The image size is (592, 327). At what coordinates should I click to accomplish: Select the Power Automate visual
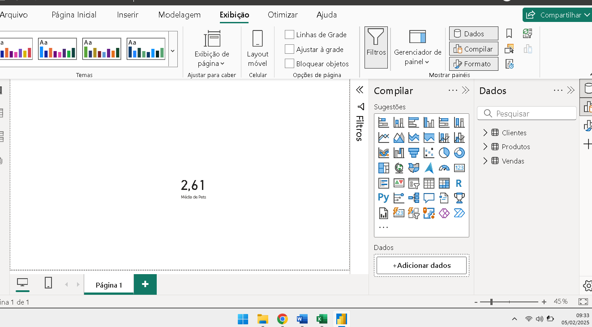coord(459,213)
